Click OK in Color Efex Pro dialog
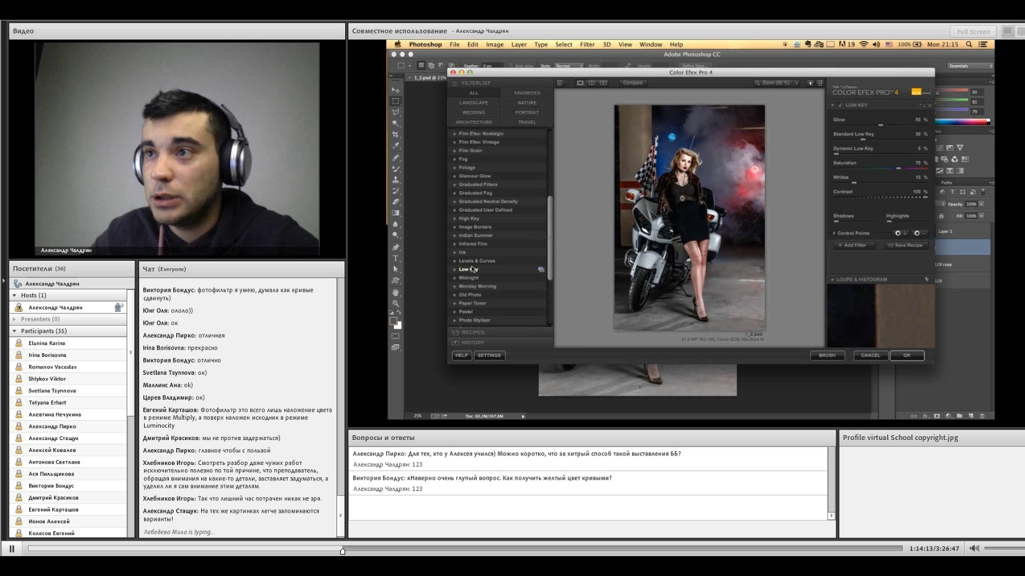1025x576 pixels. [x=907, y=356]
